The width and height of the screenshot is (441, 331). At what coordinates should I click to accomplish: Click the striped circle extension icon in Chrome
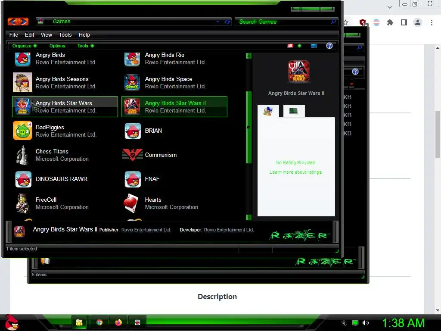[376, 22]
